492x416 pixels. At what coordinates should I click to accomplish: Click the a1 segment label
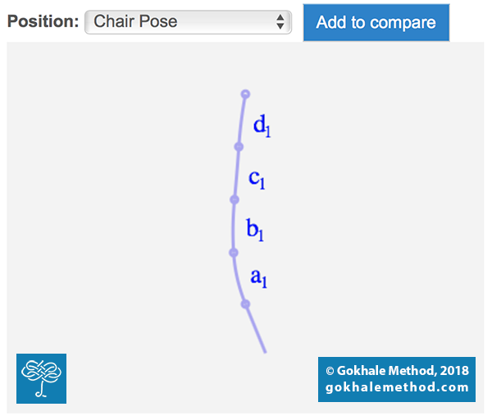[258, 278]
